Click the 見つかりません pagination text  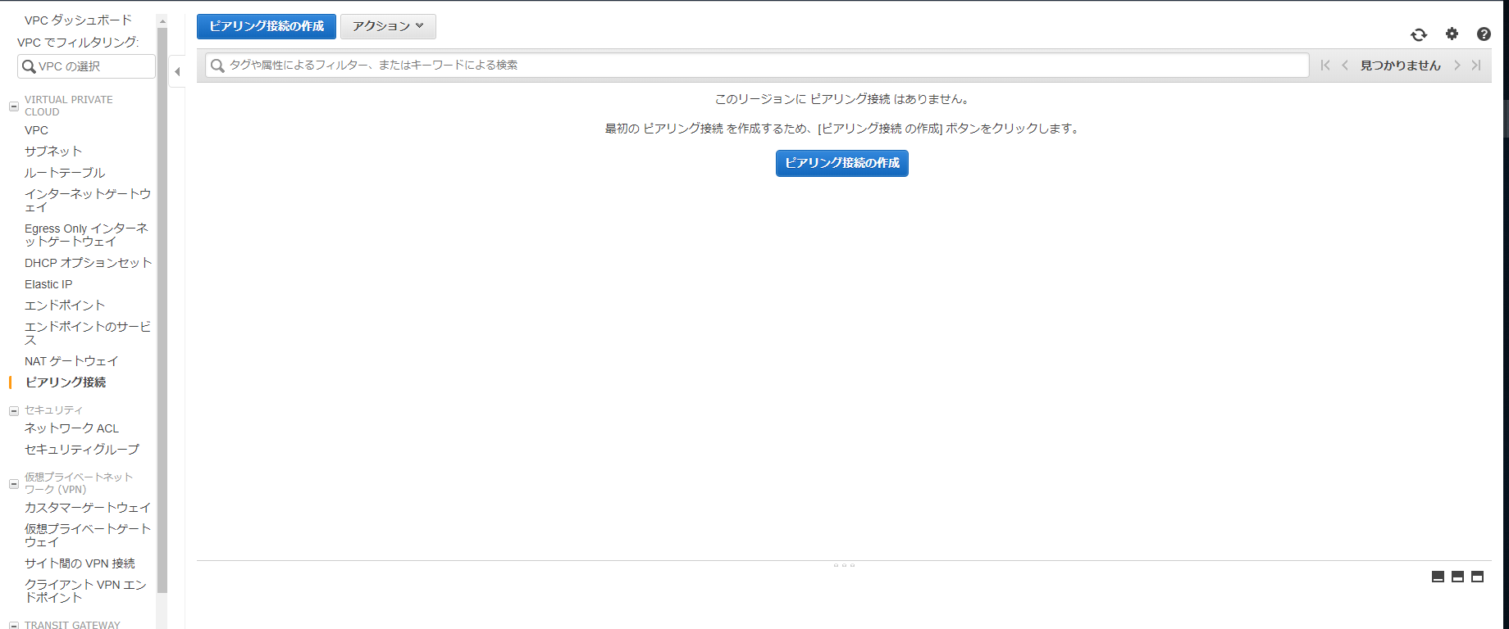point(1401,66)
